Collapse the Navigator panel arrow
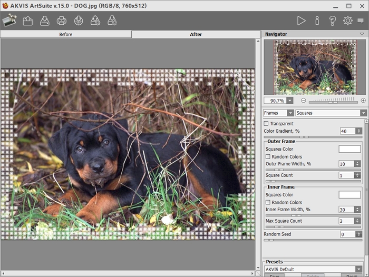This screenshot has height=277, width=369. 362,34
